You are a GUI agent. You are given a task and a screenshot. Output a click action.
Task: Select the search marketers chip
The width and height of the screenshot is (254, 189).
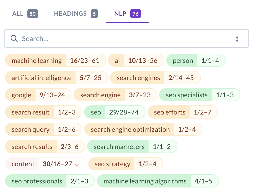[119, 146]
